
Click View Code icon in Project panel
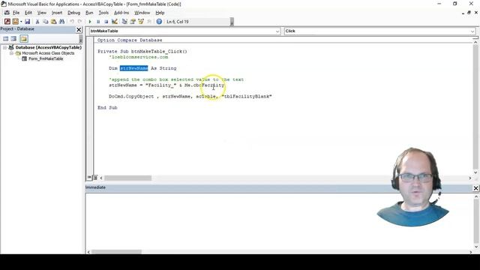(x=6, y=38)
